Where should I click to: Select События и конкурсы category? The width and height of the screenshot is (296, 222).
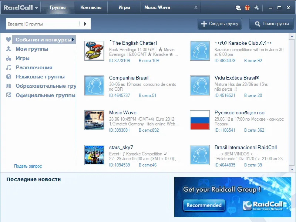point(44,40)
